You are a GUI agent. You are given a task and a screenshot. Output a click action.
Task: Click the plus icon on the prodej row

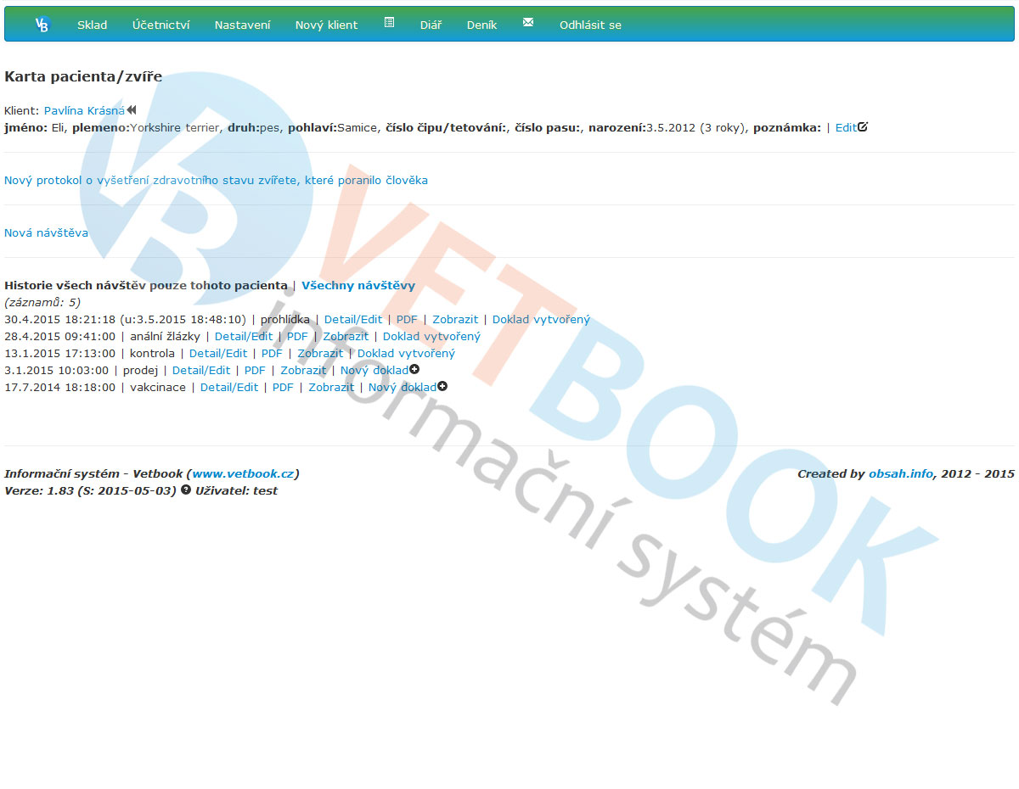point(414,370)
